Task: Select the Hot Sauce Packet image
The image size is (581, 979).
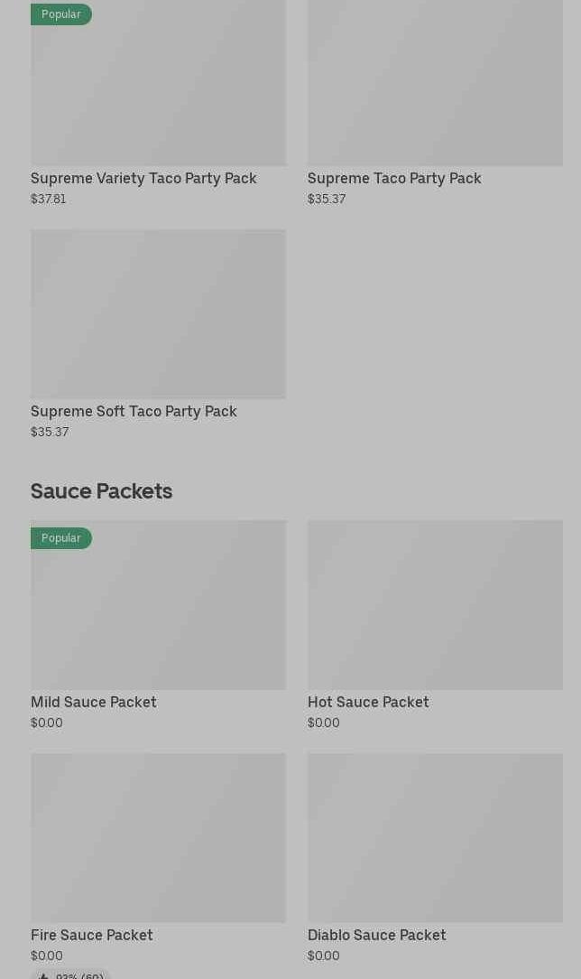Action: [x=435, y=604]
